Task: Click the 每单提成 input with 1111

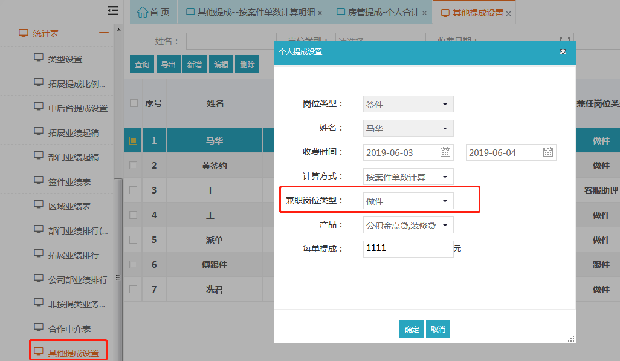Action: (x=408, y=249)
